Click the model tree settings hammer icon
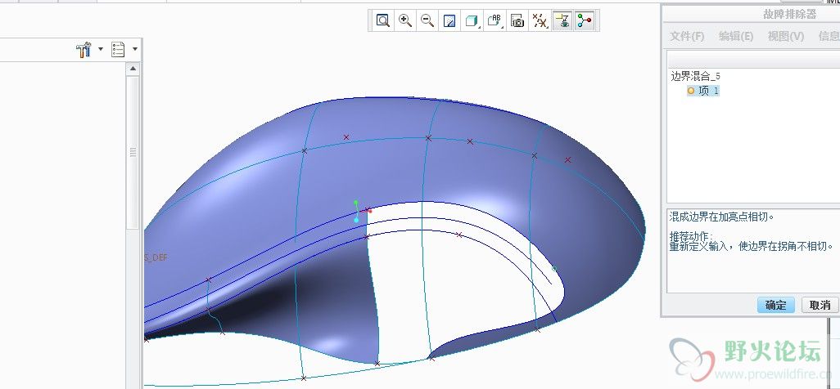Viewport: 840px width, 389px height. [x=84, y=50]
